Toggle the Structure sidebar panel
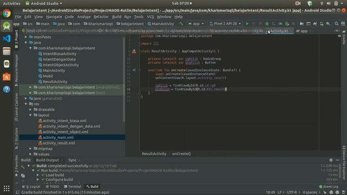Image resolution: width=347 pixels, height=195 pixels. pos(16,138)
